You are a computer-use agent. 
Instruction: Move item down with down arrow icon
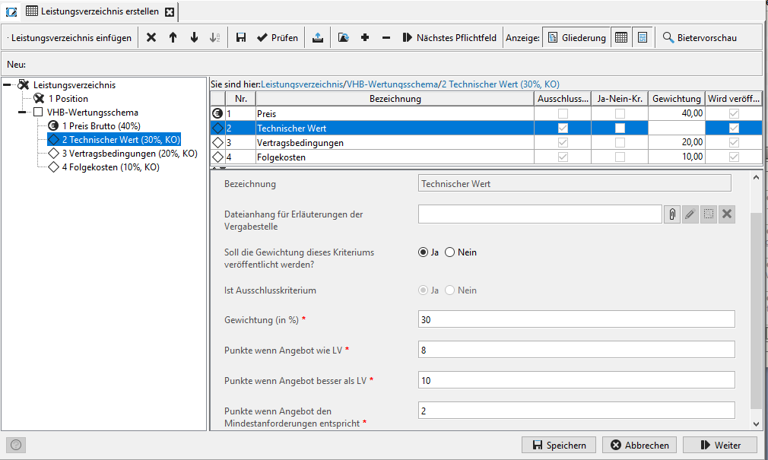(x=194, y=37)
